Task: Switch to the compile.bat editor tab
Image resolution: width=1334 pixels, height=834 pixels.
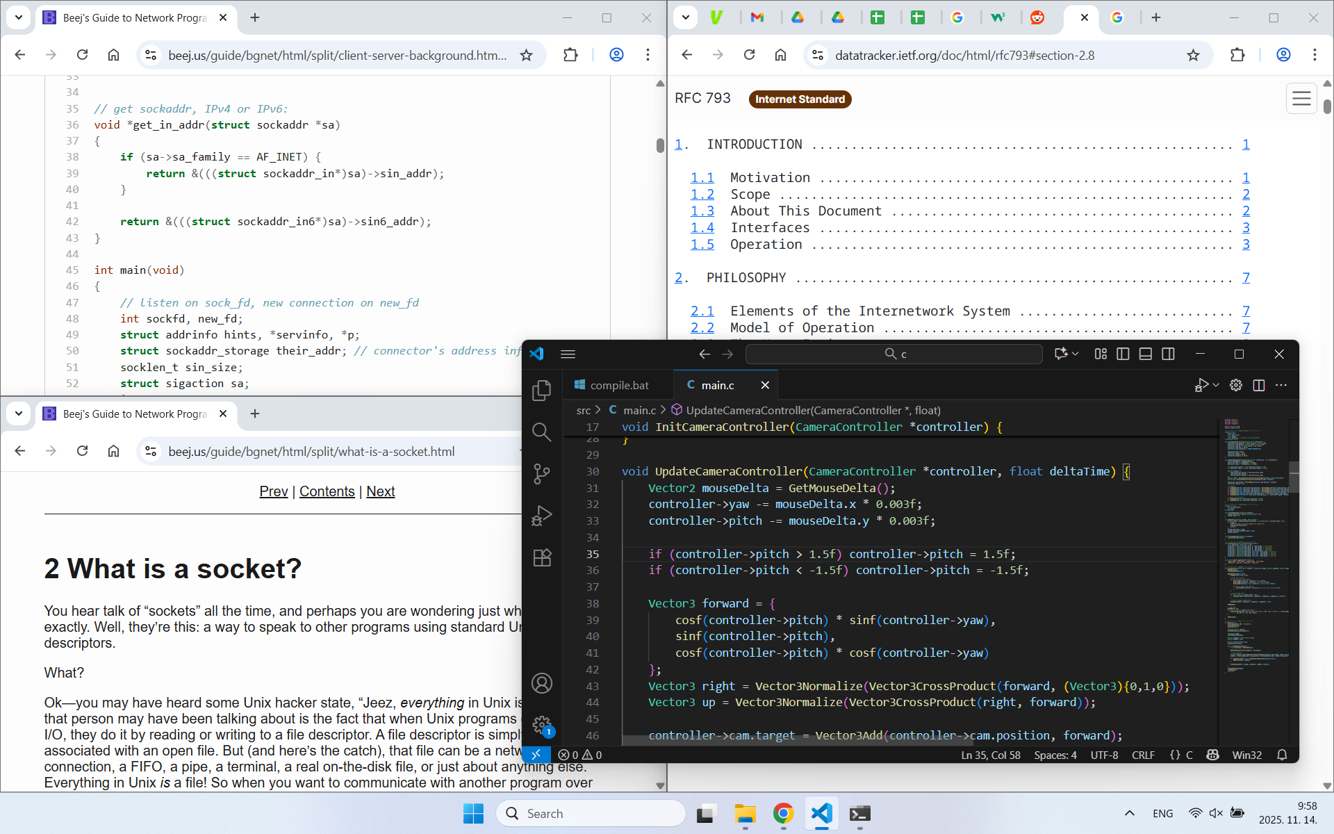Action: (611, 385)
